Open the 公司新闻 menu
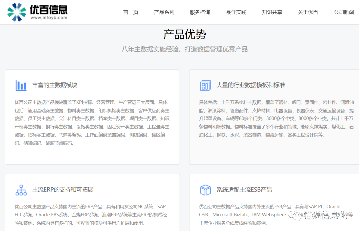359x231 pixels. pyautogui.click(x=344, y=12)
